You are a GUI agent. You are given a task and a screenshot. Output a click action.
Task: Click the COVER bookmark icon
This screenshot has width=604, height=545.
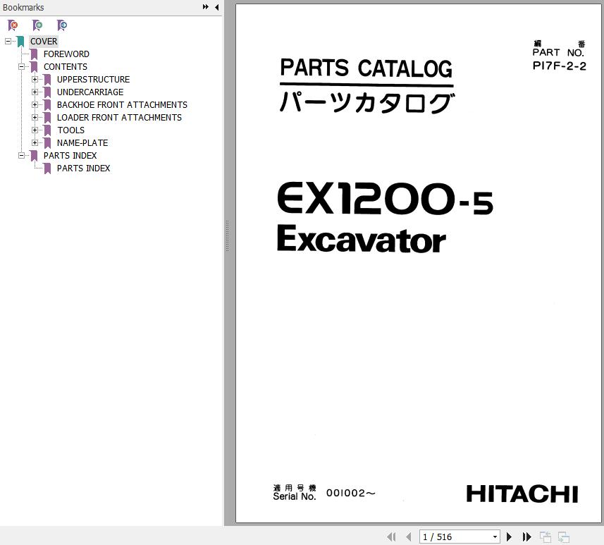click(x=21, y=41)
